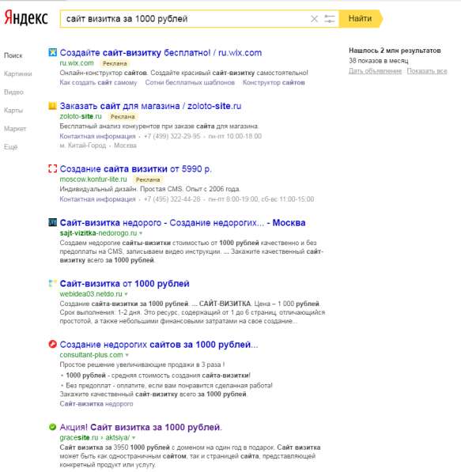461x472 pixels.
Task: Click the green ru.wix.com URL
Action: point(77,63)
